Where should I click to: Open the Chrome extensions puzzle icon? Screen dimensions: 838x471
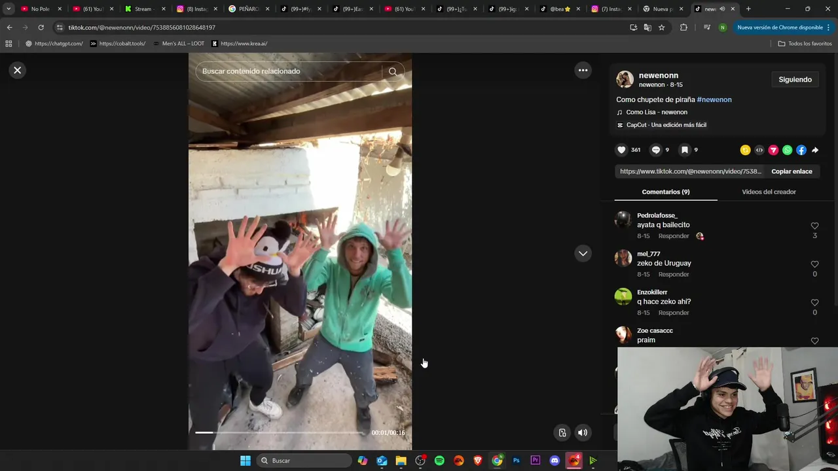(683, 27)
